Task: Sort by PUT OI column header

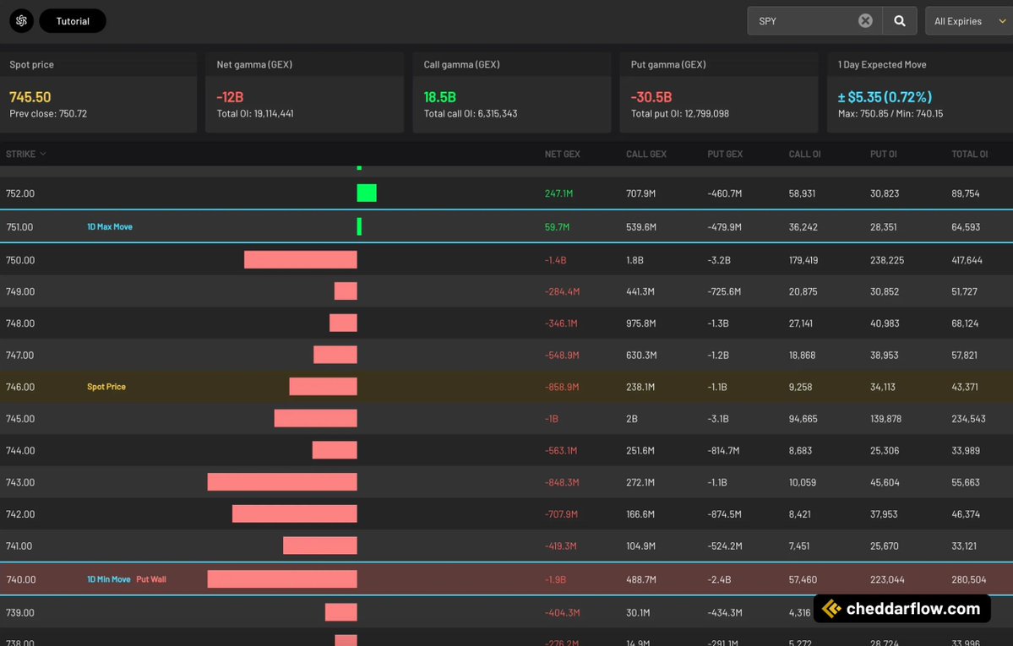Action: [883, 154]
